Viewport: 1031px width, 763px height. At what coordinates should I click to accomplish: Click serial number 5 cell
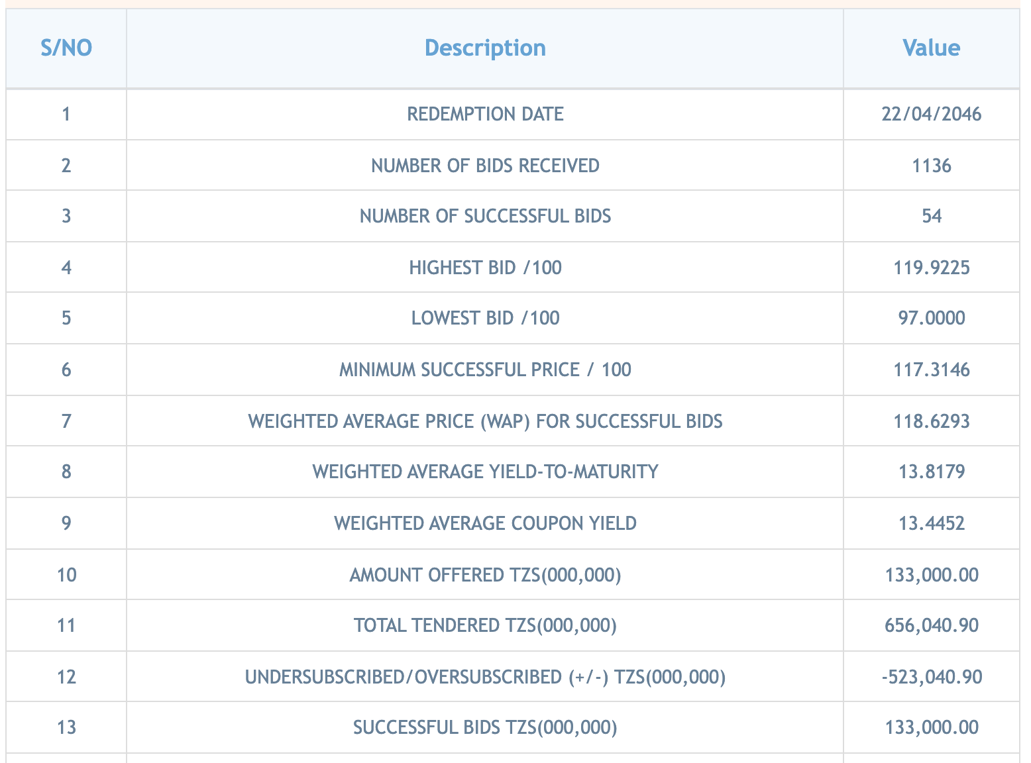click(66, 318)
